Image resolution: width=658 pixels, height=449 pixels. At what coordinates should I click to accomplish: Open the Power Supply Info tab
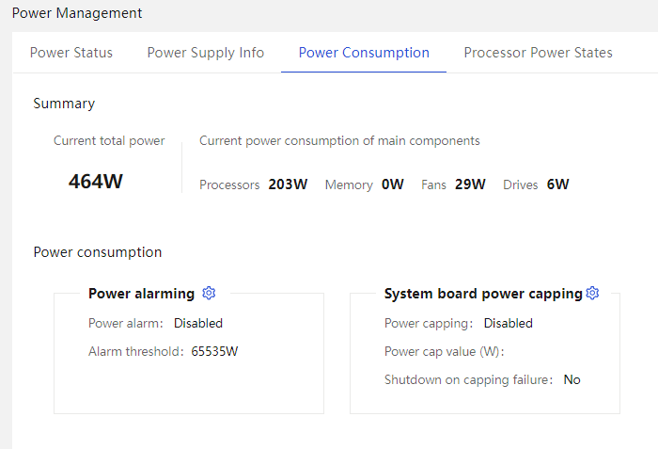206,53
